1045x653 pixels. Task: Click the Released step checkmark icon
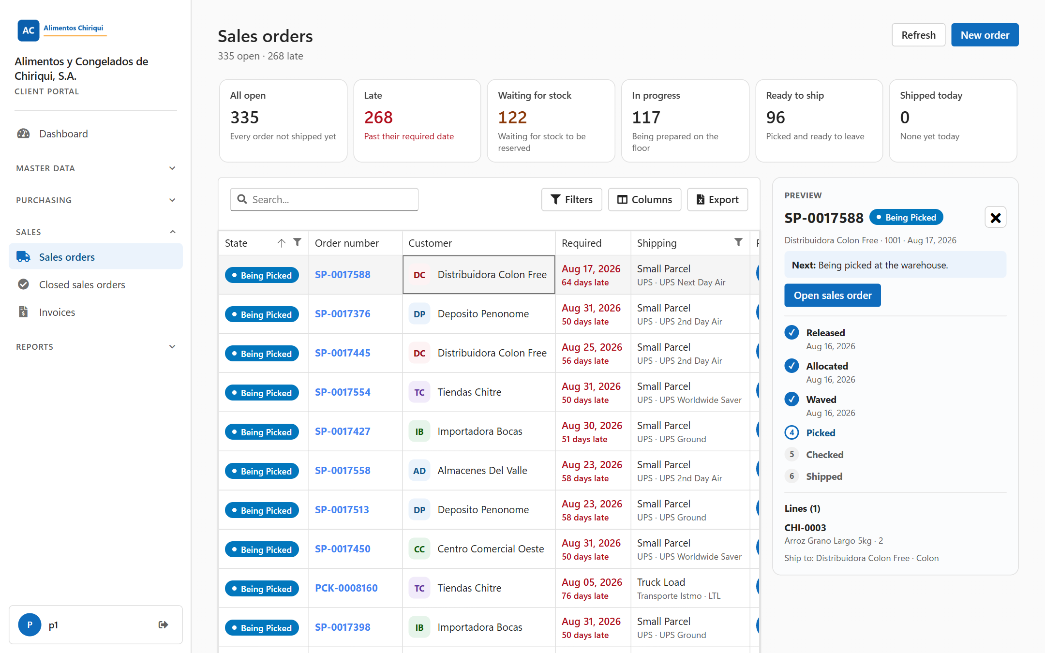click(x=791, y=332)
